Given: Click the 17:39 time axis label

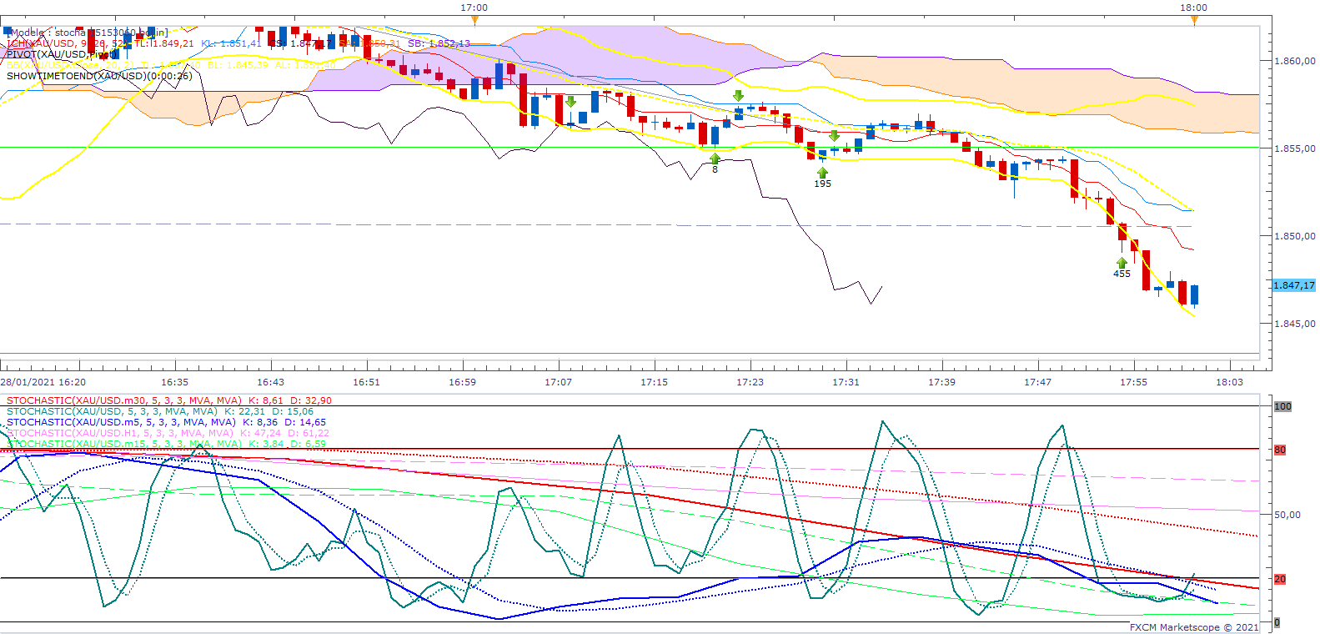Looking at the screenshot, I should click(x=941, y=382).
